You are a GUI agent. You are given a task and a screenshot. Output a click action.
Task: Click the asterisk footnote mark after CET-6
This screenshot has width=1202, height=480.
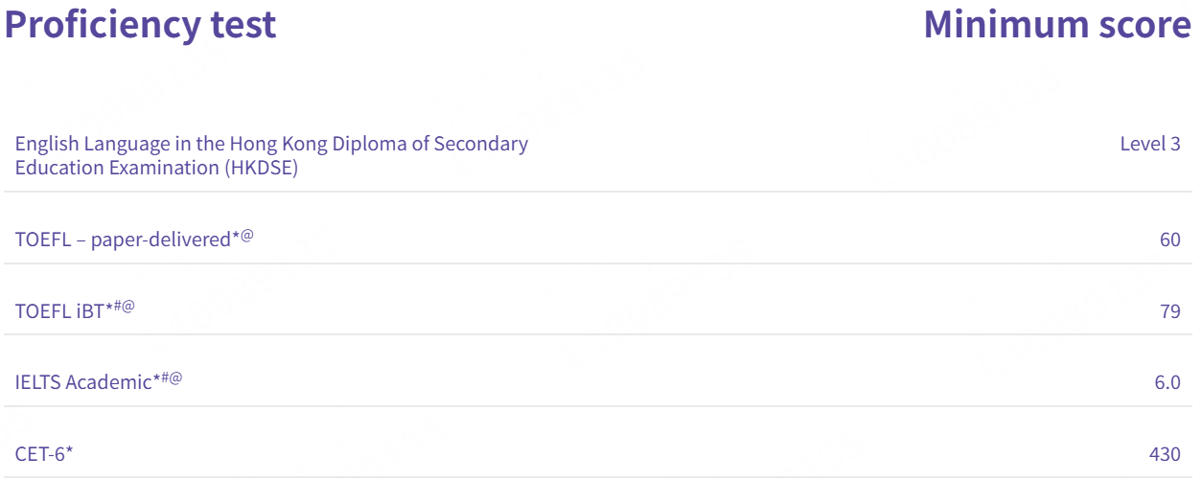68,450
